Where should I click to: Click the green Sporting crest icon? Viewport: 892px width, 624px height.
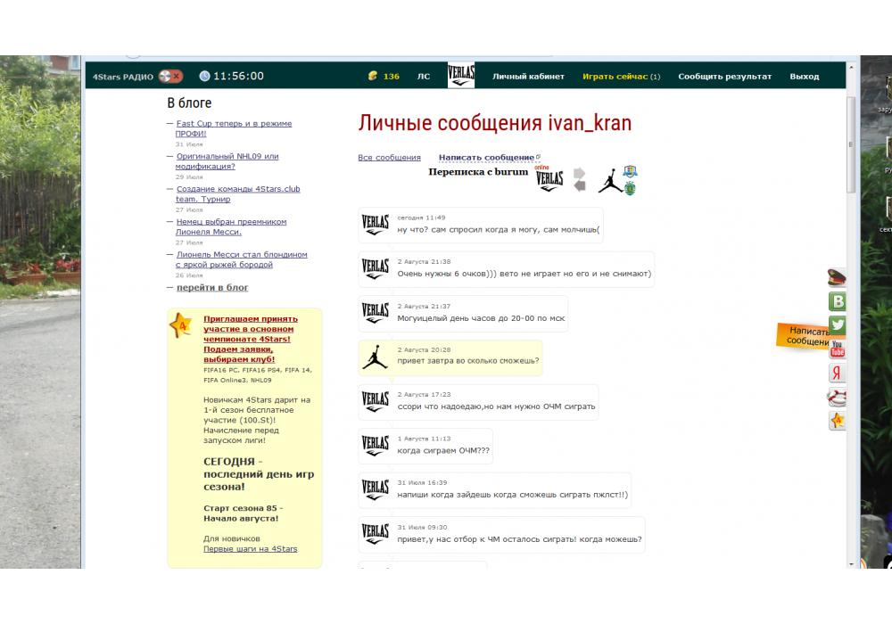point(630,188)
